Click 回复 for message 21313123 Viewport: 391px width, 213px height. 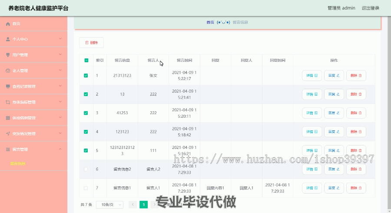[334, 76]
